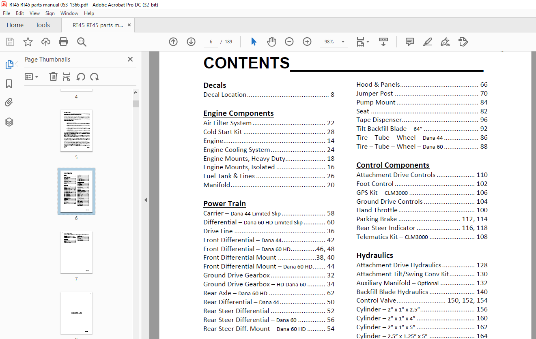
Task: Open the Attachments paperclip panel
Action: (9, 103)
